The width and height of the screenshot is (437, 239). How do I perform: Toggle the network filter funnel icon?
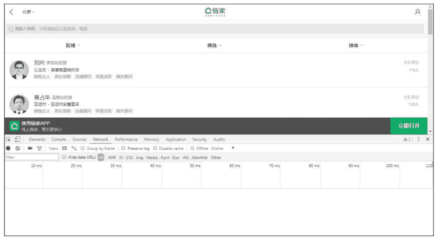point(39,148)
